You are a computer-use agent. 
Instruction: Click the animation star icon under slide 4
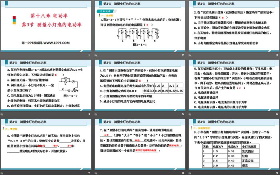pos(2,114)
